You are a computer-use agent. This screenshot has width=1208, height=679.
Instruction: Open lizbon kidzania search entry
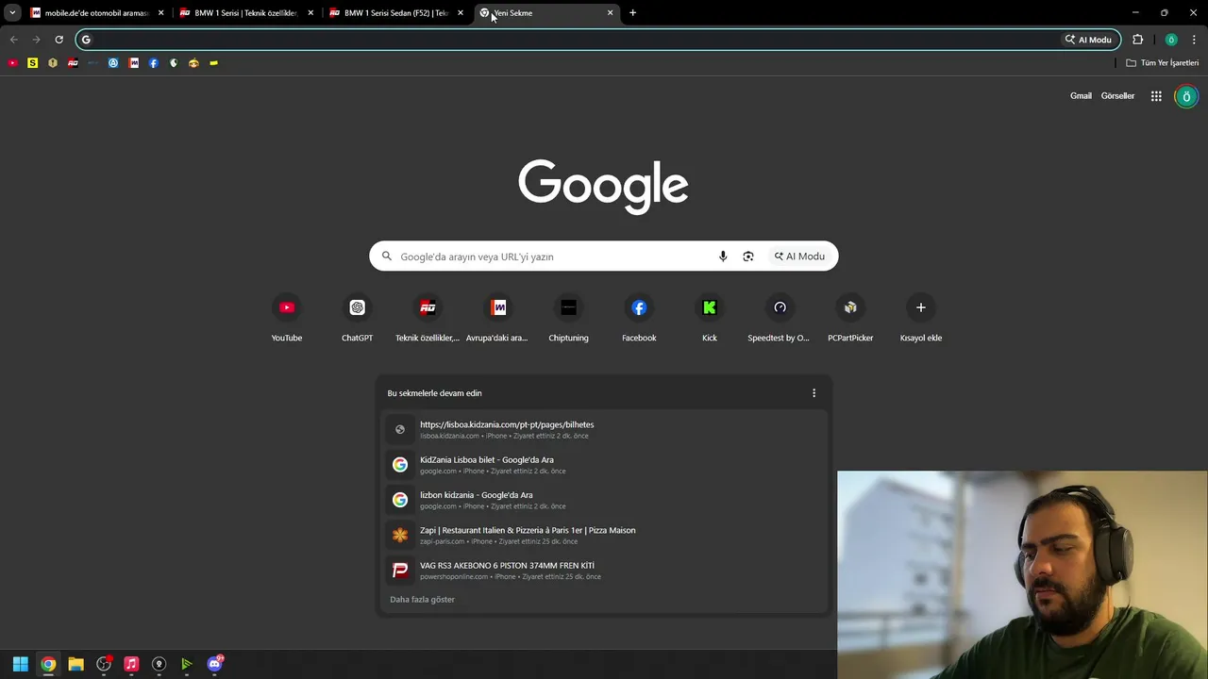(604, 500)
